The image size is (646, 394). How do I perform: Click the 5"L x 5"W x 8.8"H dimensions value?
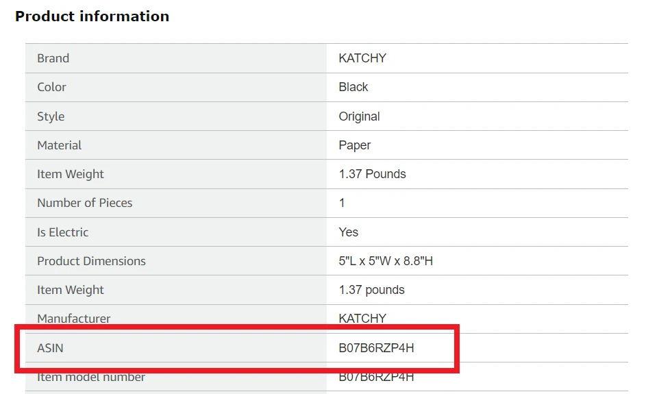(x=386, y=261)
